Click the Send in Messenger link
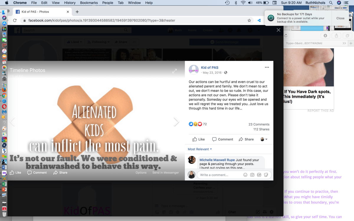 [165, 173]
